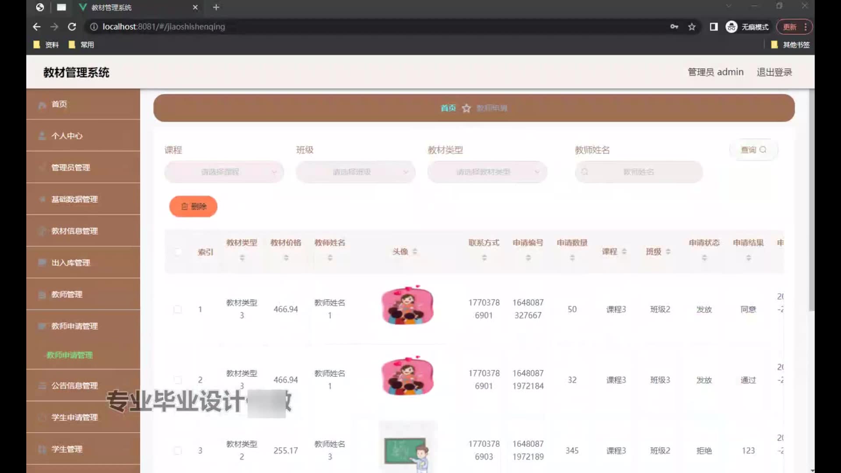Expand 学生管理 sidebar menu
This screenshot has height=473, width=841.
click(83, 449)
